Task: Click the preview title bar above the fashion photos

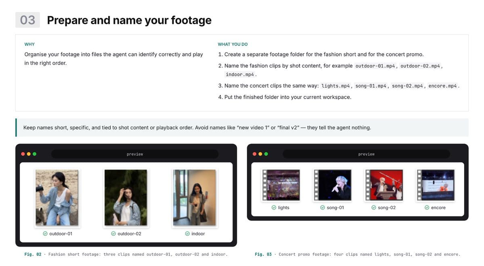Action: tap(134, 154)
